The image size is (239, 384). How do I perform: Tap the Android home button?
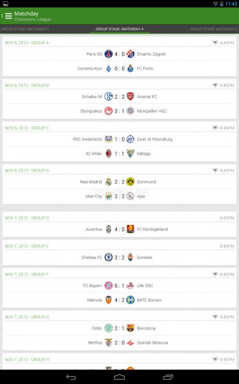pyautogui.click(x=119, y=377)
